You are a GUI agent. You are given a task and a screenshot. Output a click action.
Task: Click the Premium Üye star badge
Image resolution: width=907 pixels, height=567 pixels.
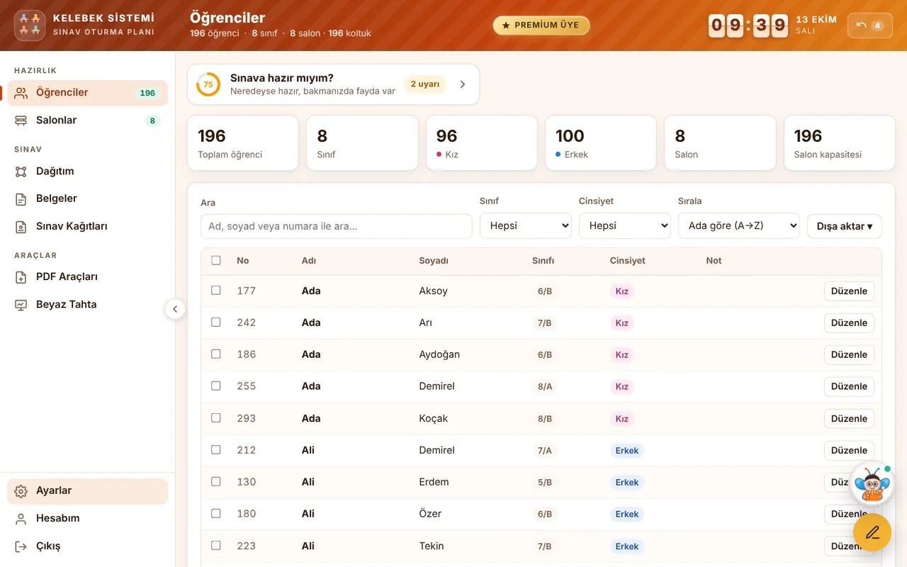[541, 26]
